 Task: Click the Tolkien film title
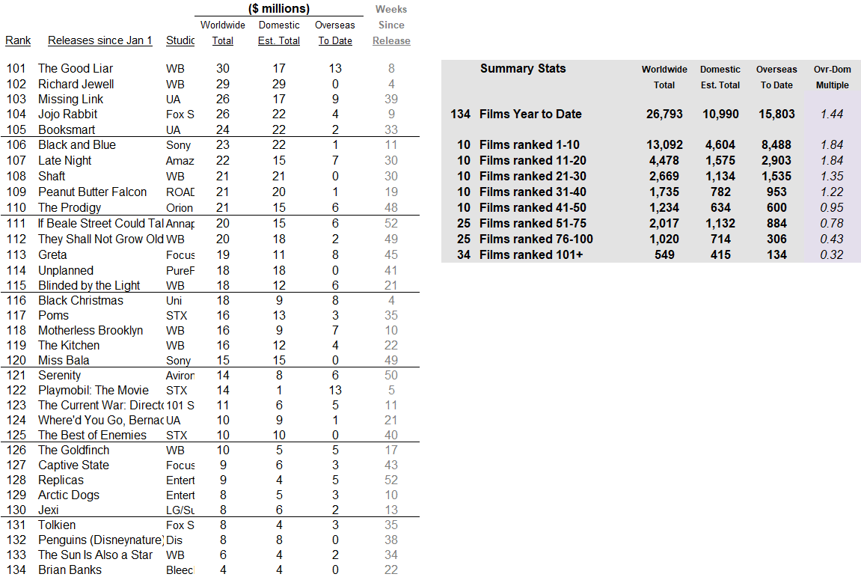pyautogui.click(x=57, y=525)
